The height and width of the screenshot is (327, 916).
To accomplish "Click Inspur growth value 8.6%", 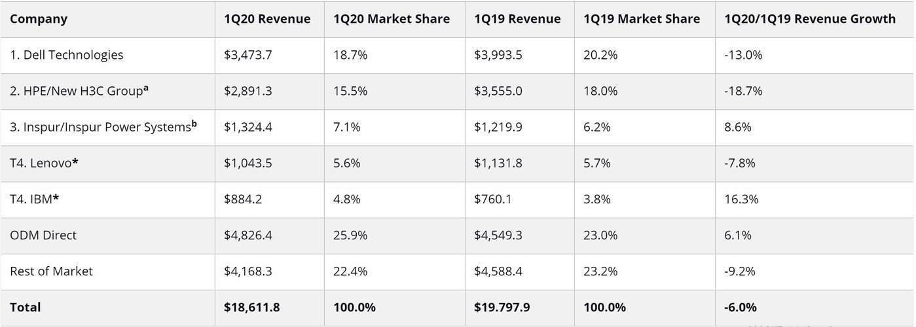I will [738, 127].
